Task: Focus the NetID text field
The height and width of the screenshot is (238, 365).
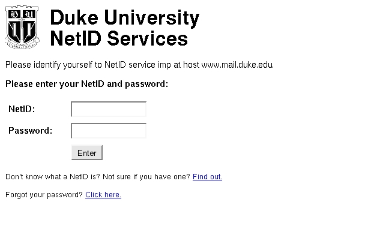Action: pos(109,109)
